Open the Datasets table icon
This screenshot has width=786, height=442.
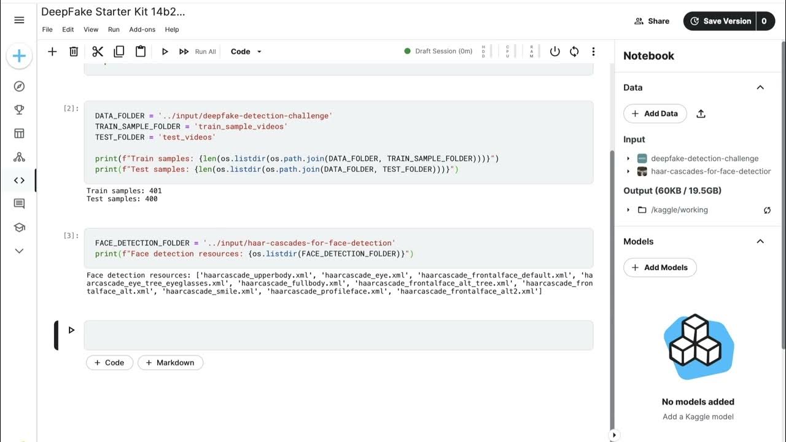point(19,133)
